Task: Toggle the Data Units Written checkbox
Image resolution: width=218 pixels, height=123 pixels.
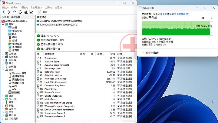Action: click(38, 75)
